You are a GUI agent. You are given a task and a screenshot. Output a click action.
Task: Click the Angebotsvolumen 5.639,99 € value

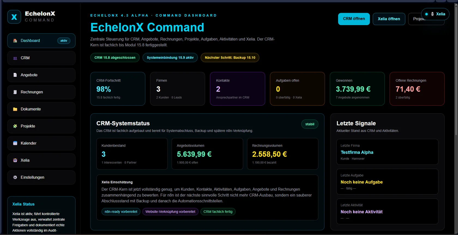click(x=194, y=154)
